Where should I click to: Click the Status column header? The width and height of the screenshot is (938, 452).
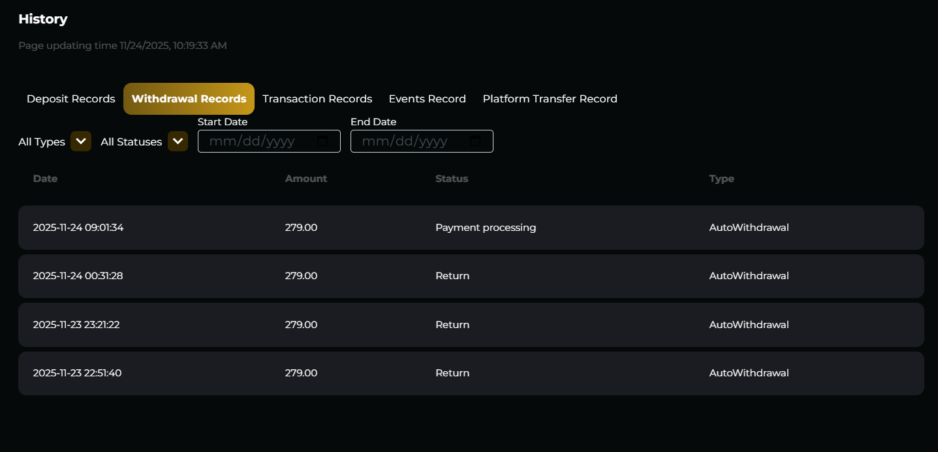[452, 179]
